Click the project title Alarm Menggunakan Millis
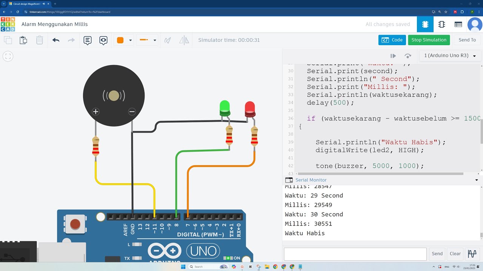The width and height of the screenshot is (483, 271). pos(55,24)
